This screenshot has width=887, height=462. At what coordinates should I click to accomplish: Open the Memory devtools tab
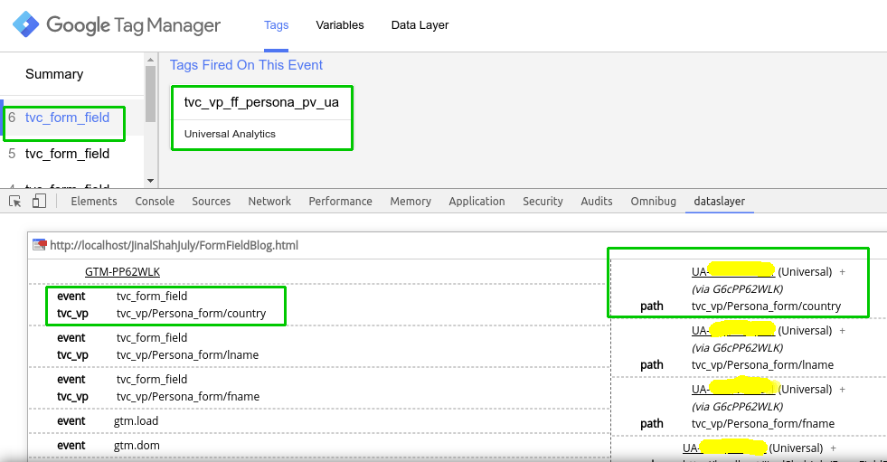point(410,202)
